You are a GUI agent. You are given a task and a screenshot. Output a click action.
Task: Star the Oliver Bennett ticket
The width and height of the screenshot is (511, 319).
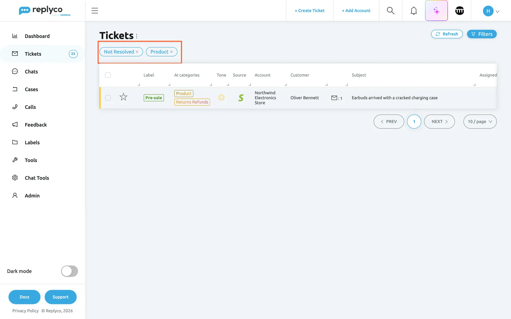123,97
